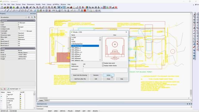
Task: Select the Rectangle draw tool icon
Action: 22,11
